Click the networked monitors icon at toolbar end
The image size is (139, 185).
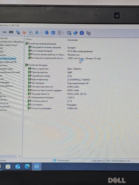click(x=88, y=33)
